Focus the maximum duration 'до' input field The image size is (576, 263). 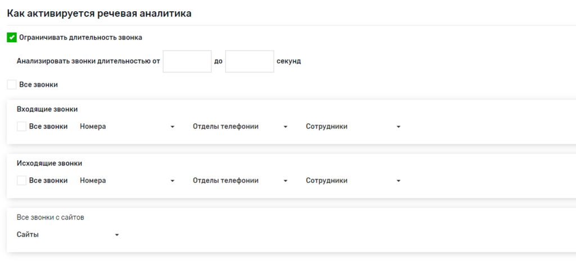[249, 61]
